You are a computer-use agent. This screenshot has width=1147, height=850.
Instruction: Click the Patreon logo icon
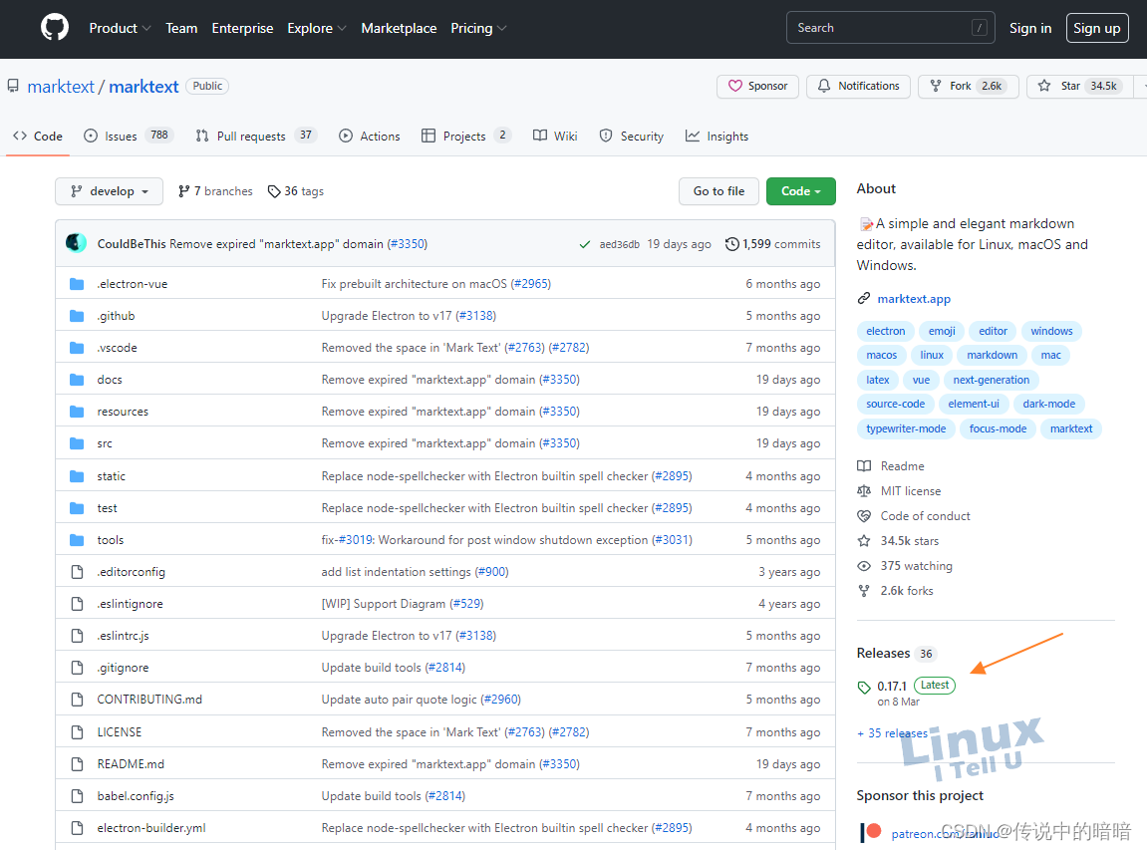point(871,832)
